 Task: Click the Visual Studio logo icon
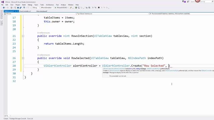tap(2, 2)
